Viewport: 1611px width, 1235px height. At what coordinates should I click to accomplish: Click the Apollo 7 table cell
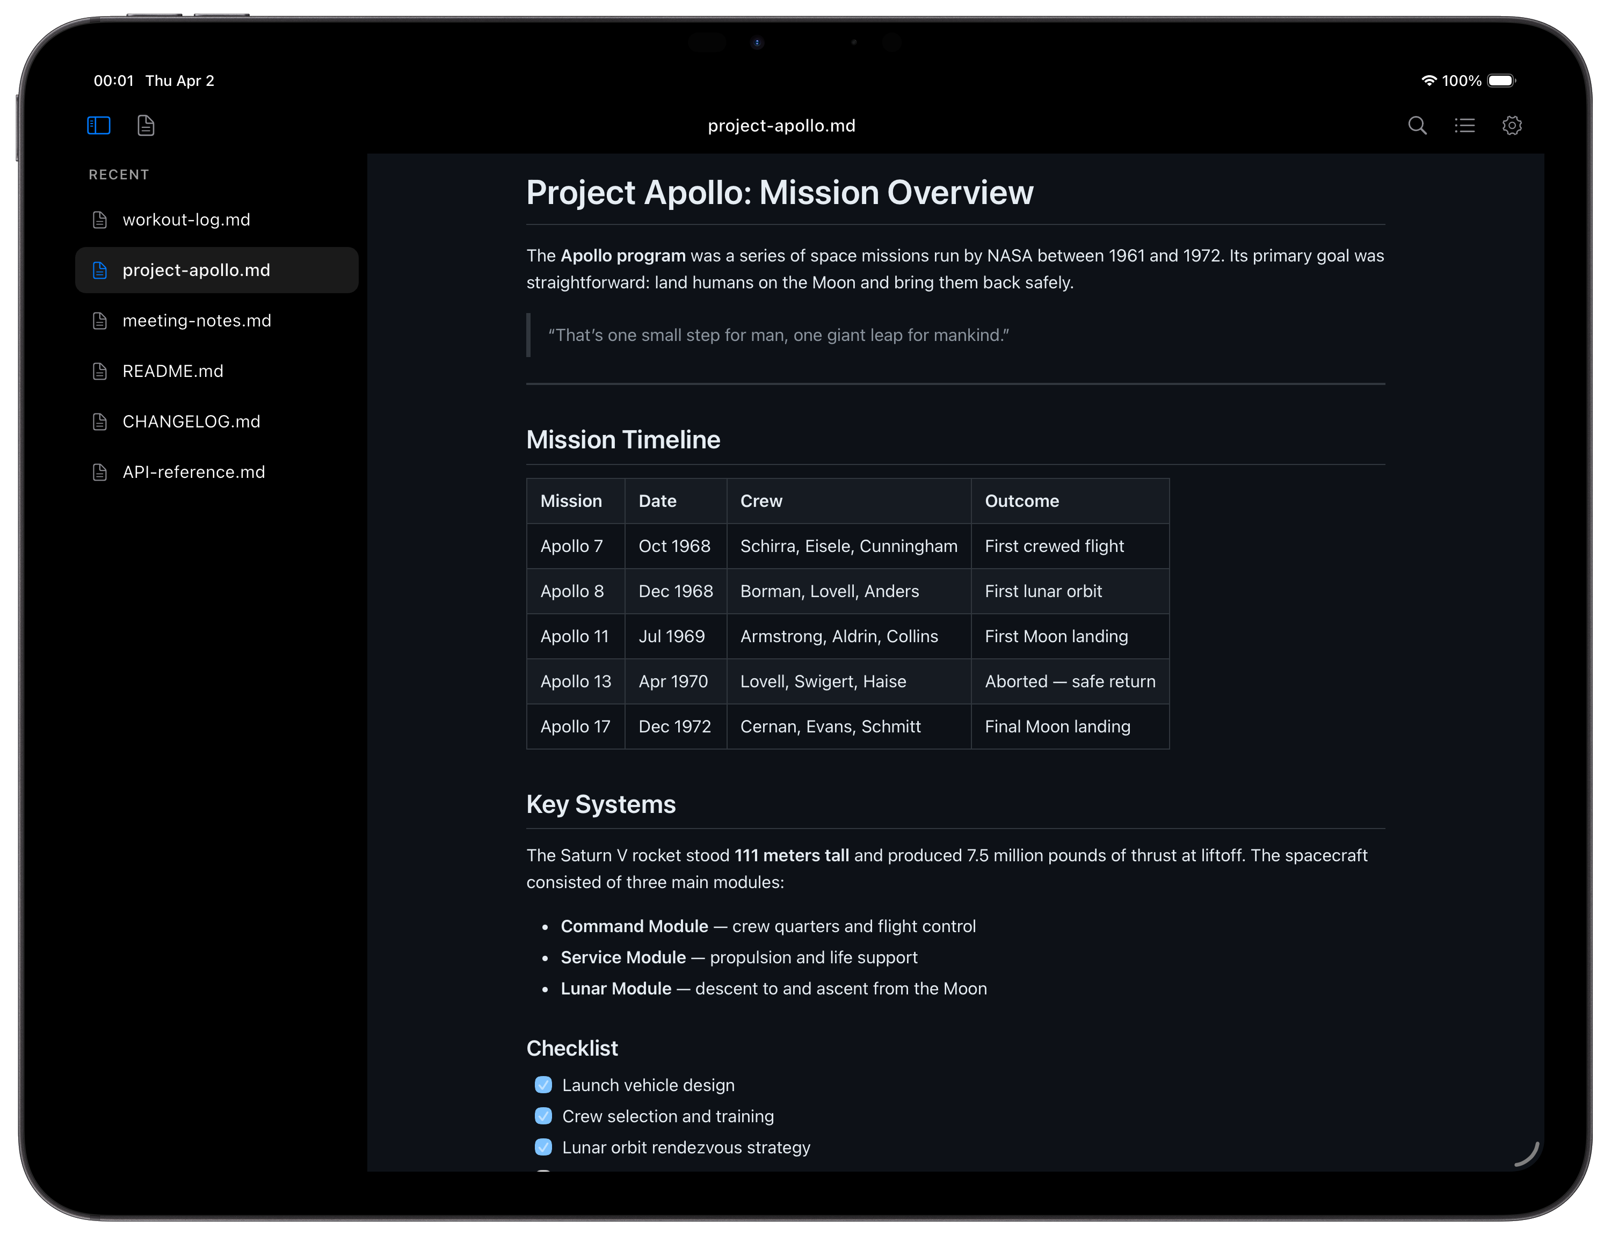pos(576,546)
